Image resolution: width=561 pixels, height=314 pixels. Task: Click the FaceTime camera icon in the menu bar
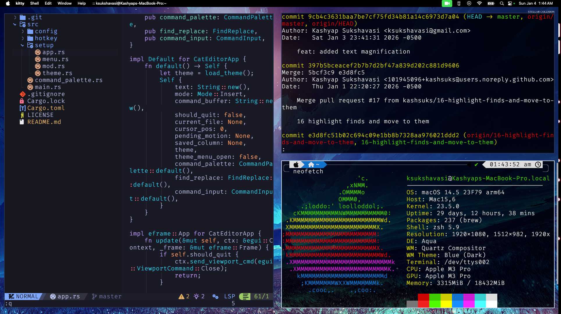pos(447,3)
